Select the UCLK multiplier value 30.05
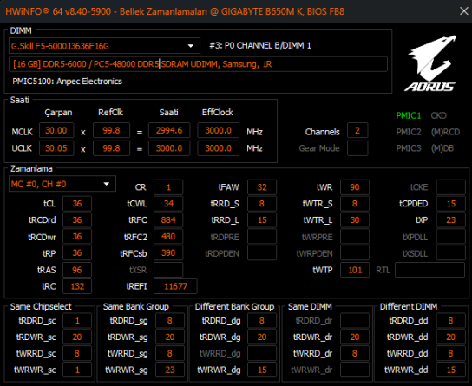Viewport: 472px width, 386px height. 56,148
